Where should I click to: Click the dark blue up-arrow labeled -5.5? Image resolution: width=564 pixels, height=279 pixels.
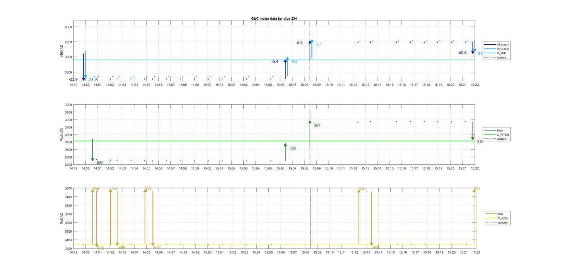coord(310,50)
